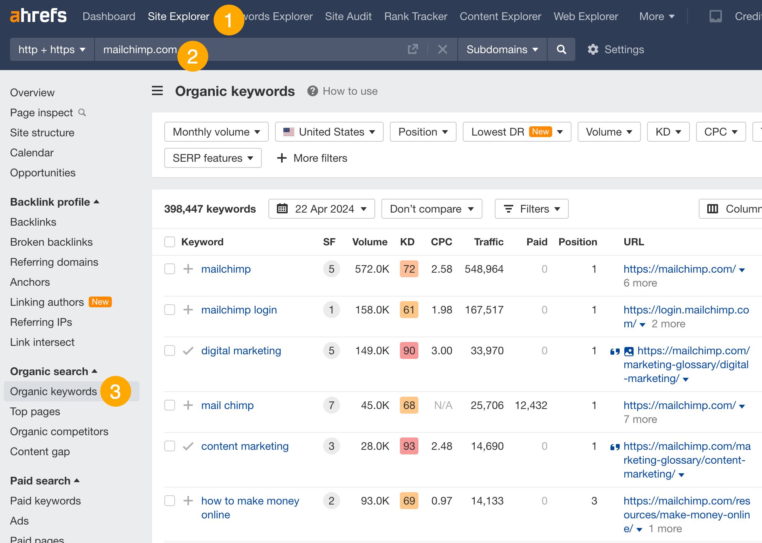Click the Keywords Explorer tool icon

pos(268,16)
